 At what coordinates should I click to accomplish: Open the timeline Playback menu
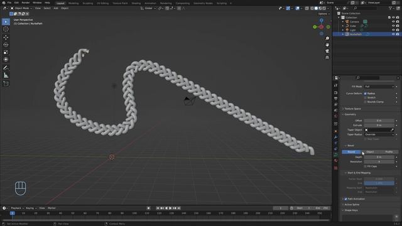[x=17, y=208]
